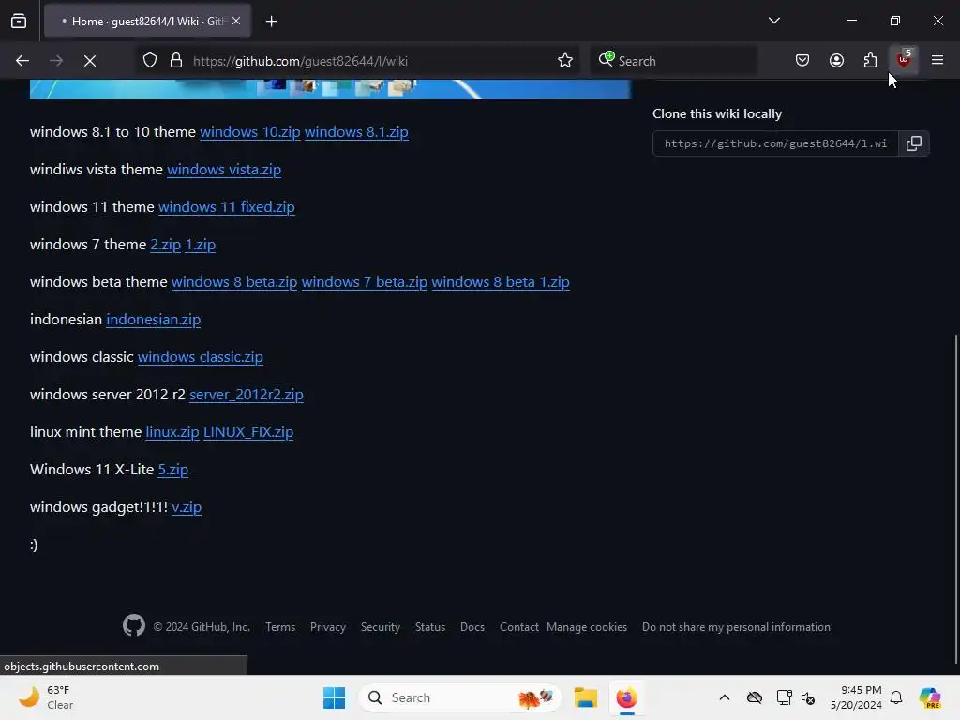Click Manage cookies in footer
This screenshot has width=960, height=720.
tap(587, 627)
